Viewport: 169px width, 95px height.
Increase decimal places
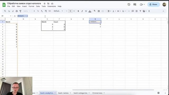(46, 11)
